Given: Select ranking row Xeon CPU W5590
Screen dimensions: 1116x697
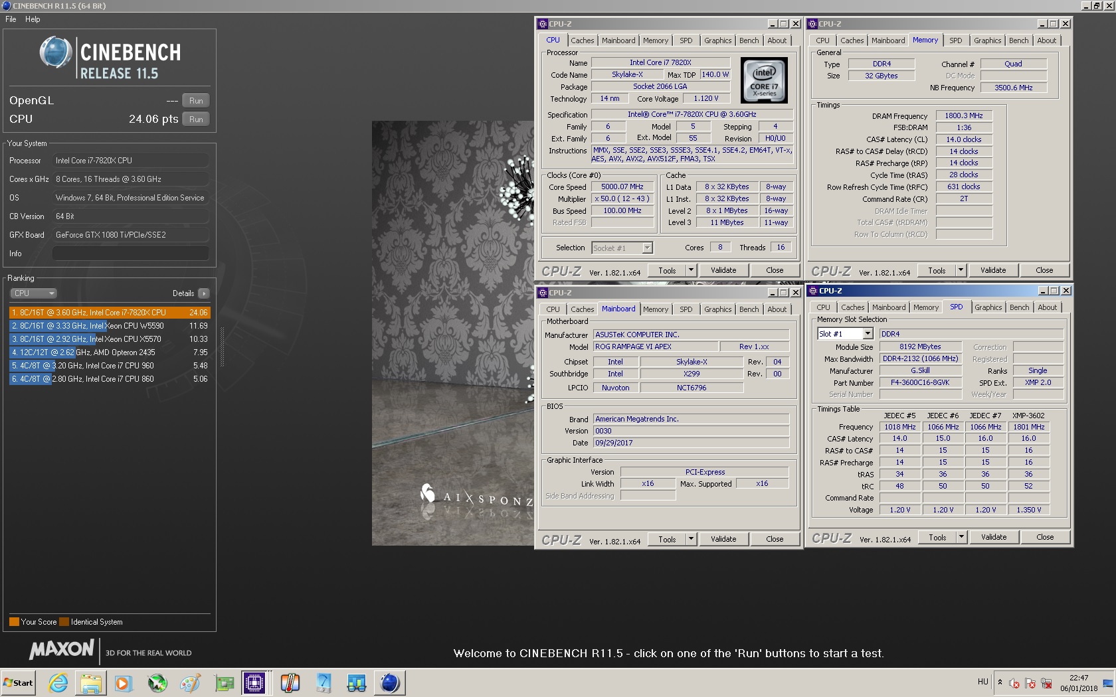Looking at the screenshot, I should (x=110, y=326).
